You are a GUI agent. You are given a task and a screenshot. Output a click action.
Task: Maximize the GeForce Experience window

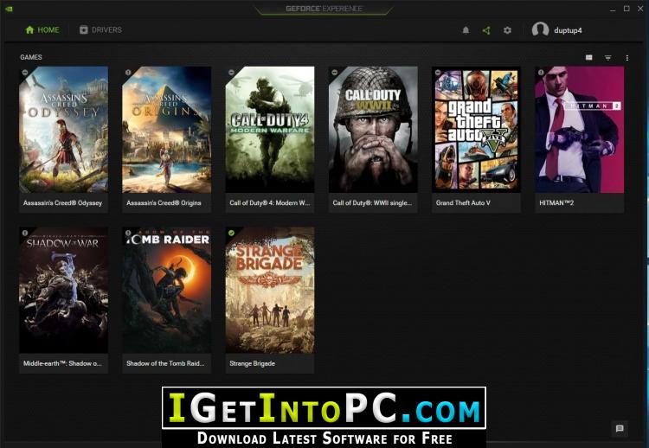(x=627, y=9)
